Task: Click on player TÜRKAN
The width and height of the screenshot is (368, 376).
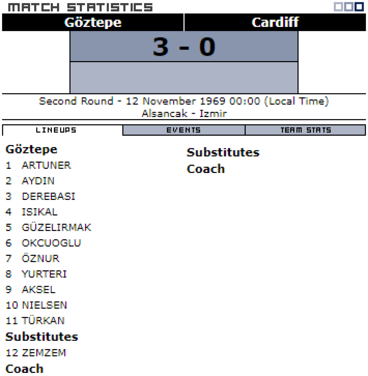Action: [x=43, y=321]
